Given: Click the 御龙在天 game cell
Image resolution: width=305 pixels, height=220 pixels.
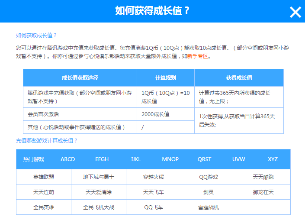Looking at the screenshot, I should tap(263, 192).
